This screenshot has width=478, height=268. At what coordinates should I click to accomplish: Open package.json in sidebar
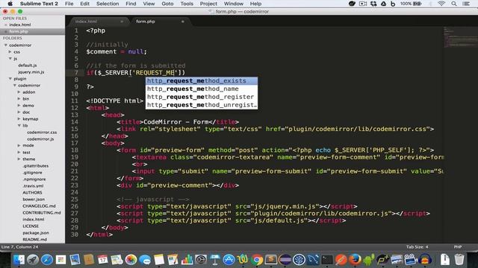pyautogui.click(x=36, y=233)
